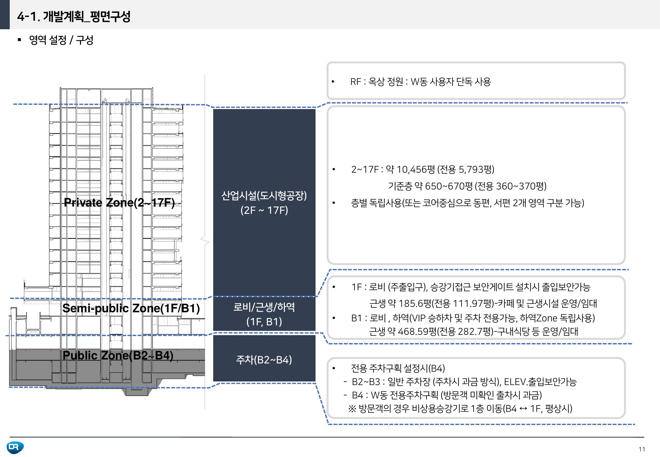
Task: Click the 근생 약 468.59평 line
Action: point(474,331)
